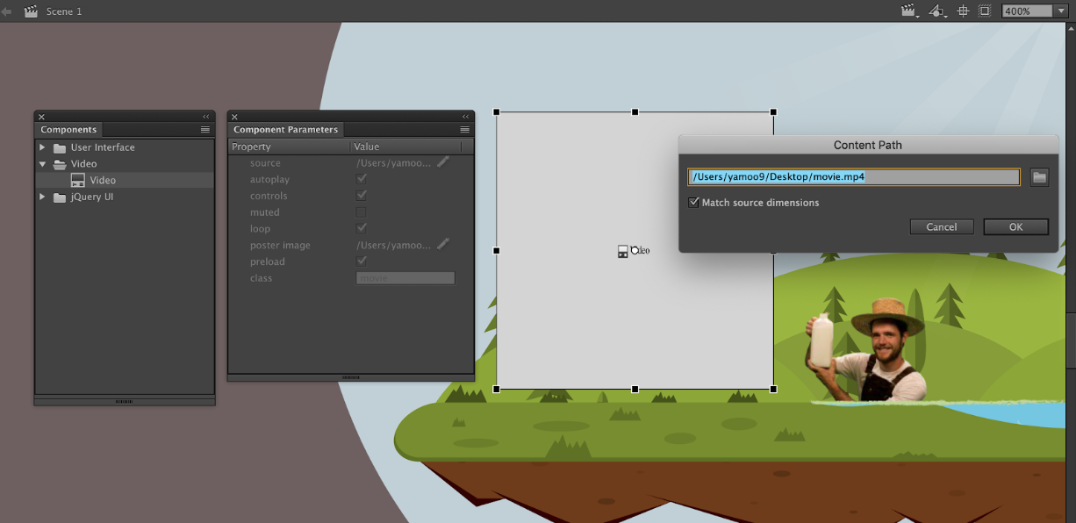Click the poster image path value

pos(394,246)
